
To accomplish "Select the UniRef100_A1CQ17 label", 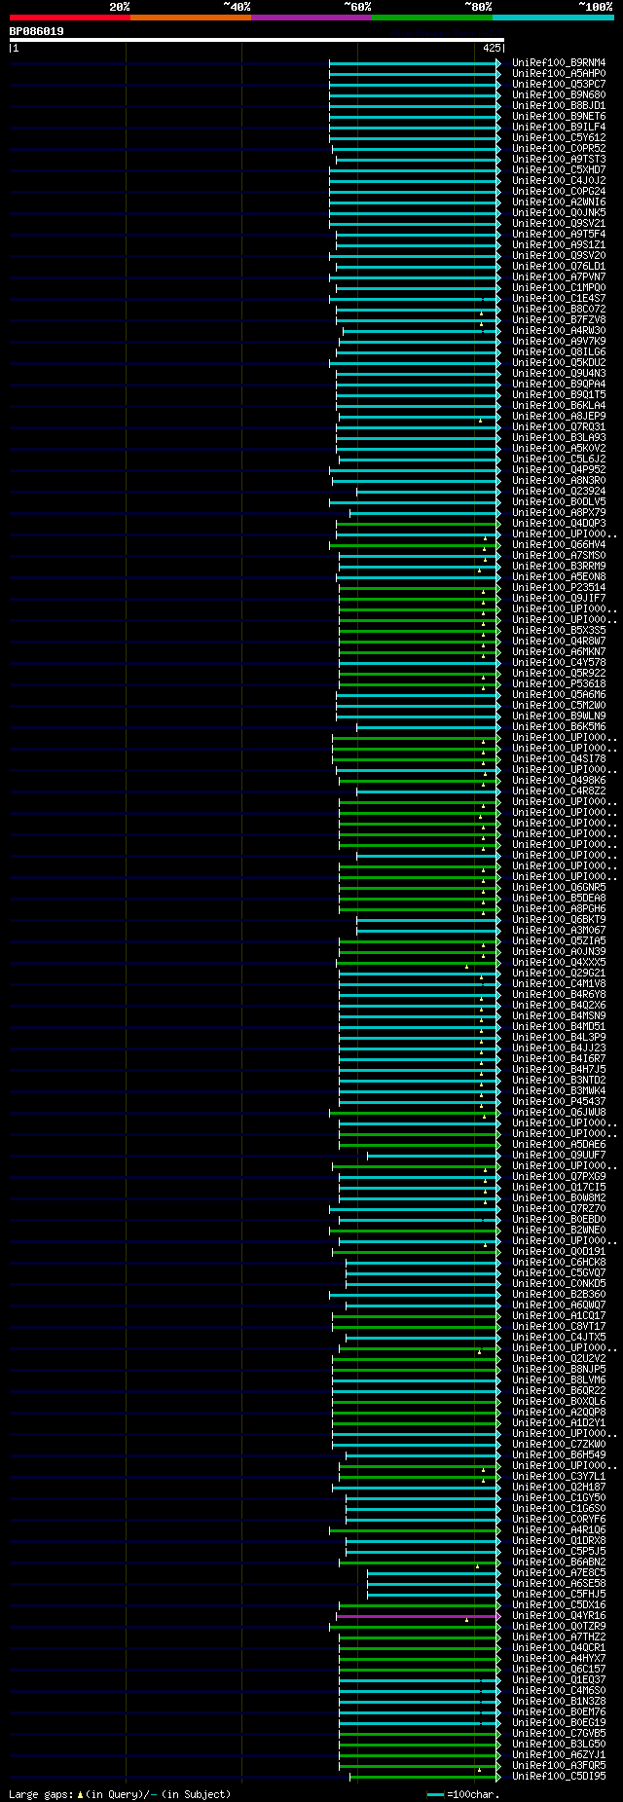I will [x=559, y=1315].
